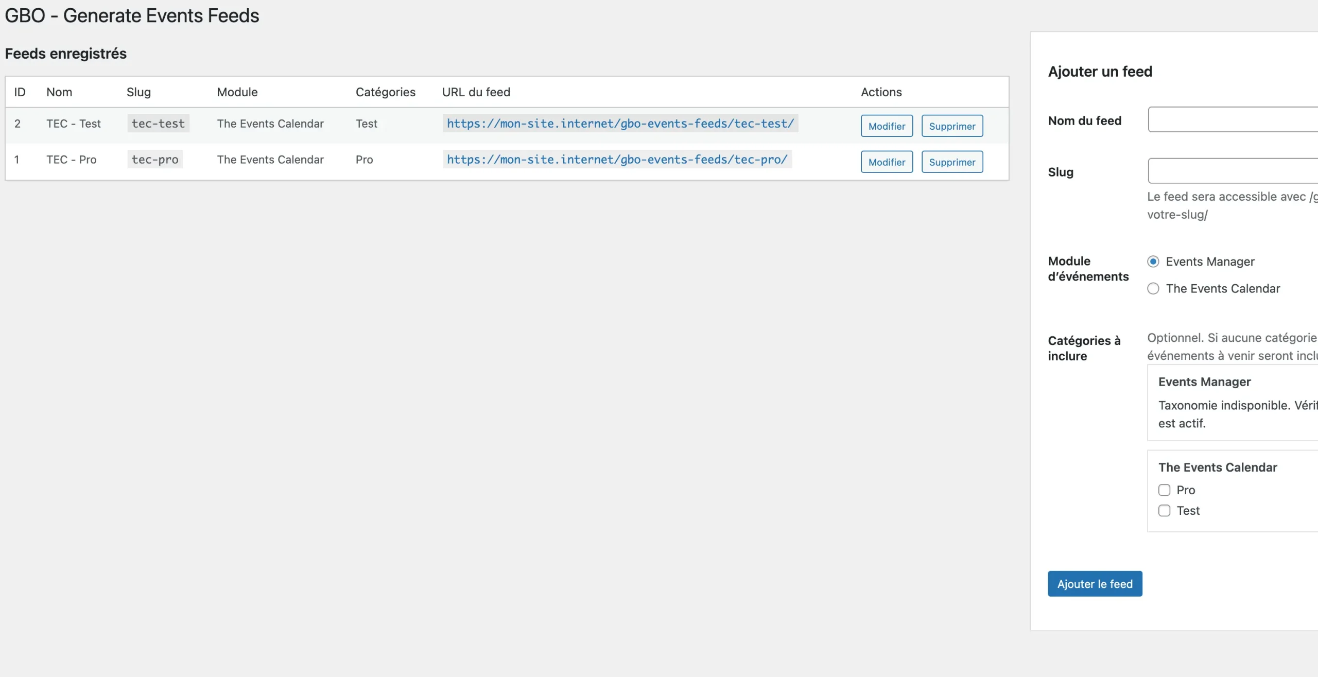
Task: Select the Events Manager radio button
Action: point(1153,262)
